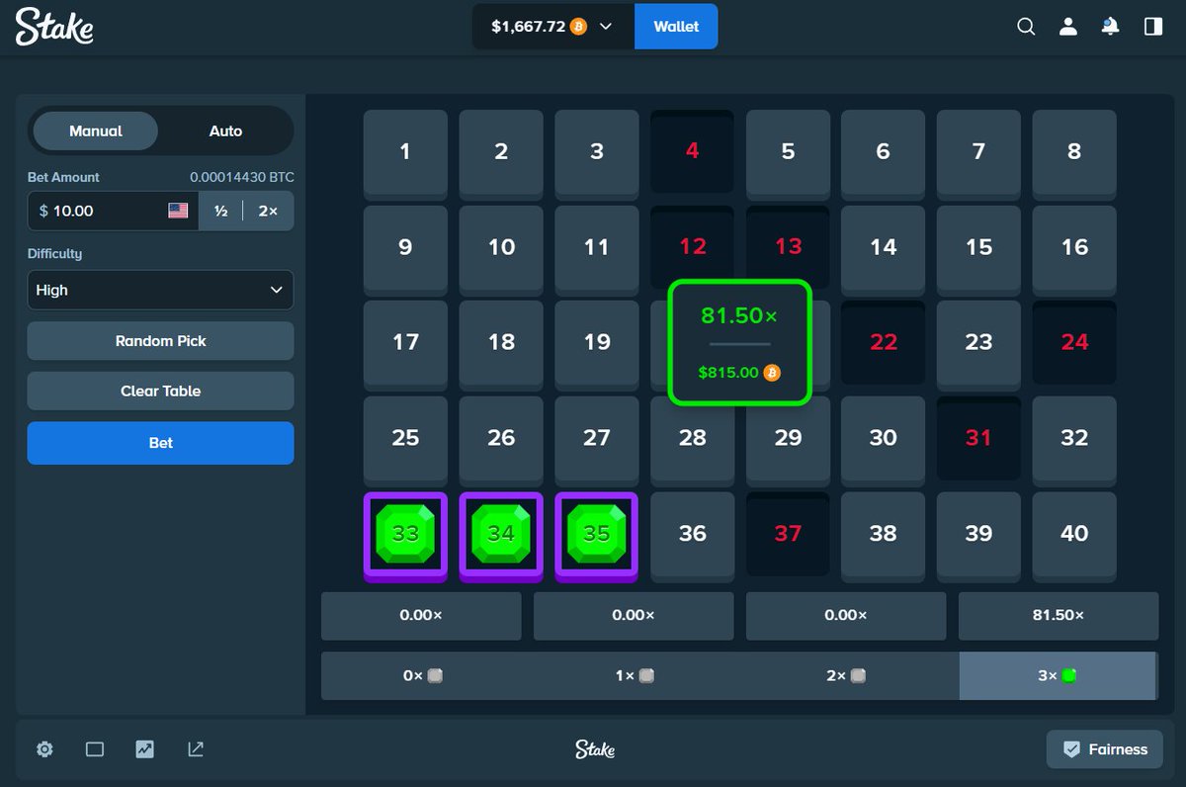The image size is (1186, 787).
Task: Click the 81.50× multiplier box in payout row
Action: [1059, 615]
